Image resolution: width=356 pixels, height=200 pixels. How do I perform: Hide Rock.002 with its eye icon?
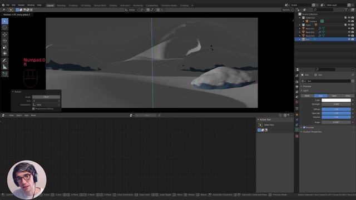pyautogui.click(x=349, y=32)
